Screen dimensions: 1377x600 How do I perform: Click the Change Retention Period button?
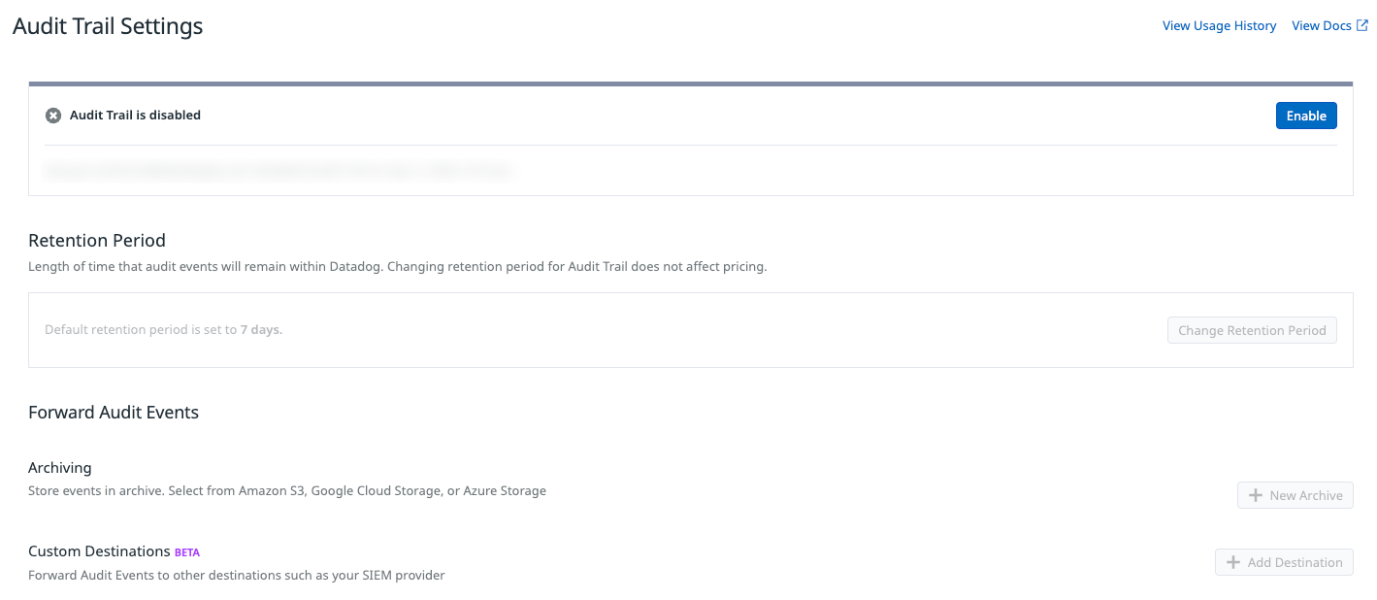(x=1252, y=330)
